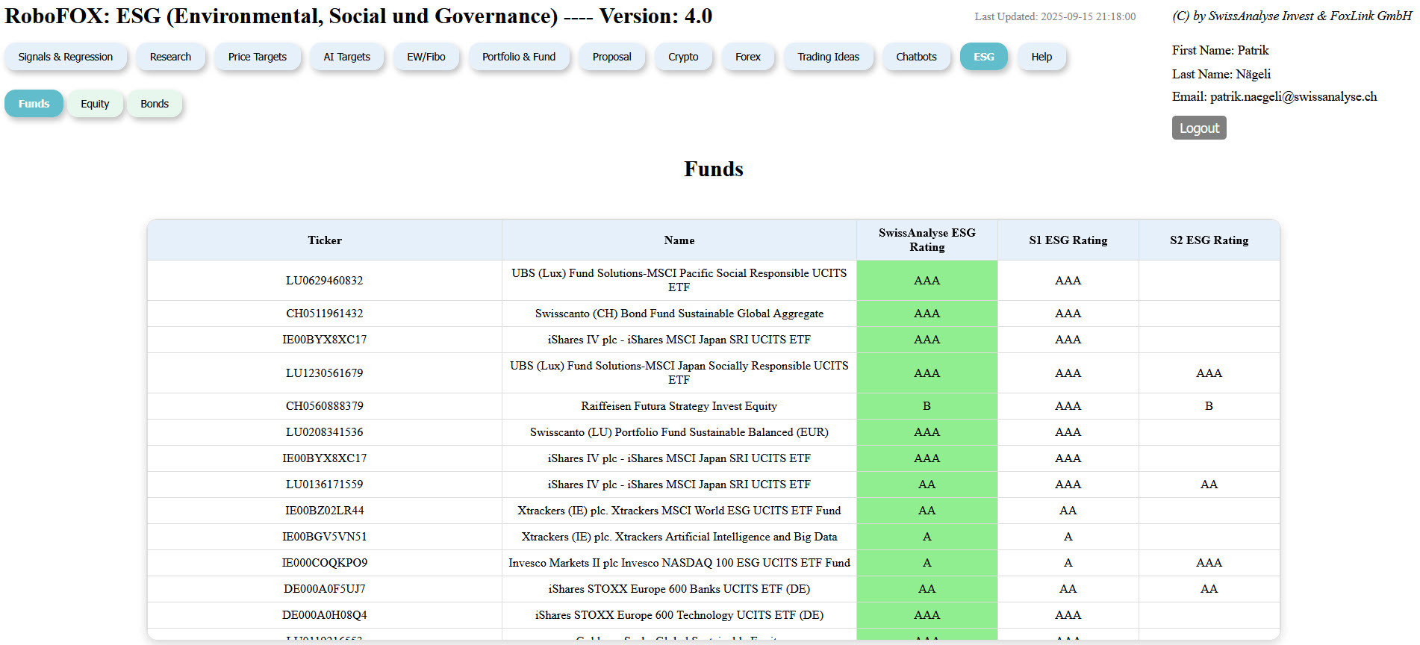The width and height of the screenshot is (1420, 645).
Task: Click Swisscanto (CH) Bond Fund Sustainable Global Aggregate
Action: click(679, 314)
